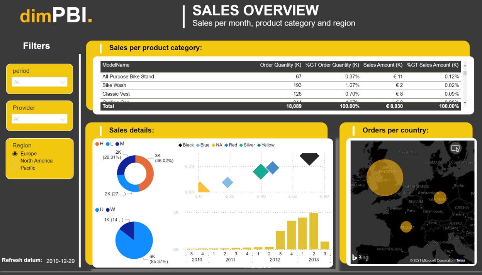Click the 3K (46.02%) donut data label

164,158
